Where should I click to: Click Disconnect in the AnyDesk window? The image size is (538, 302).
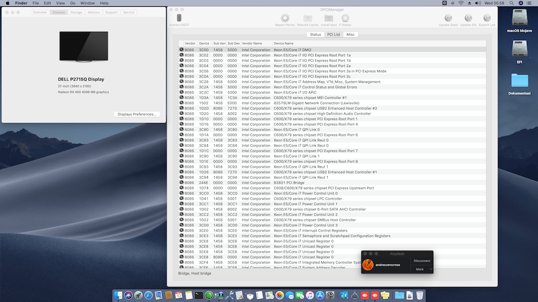click(x=421, y=261)
